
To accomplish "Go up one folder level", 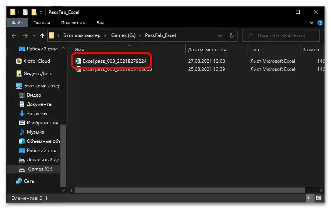I will click(42, 36).
